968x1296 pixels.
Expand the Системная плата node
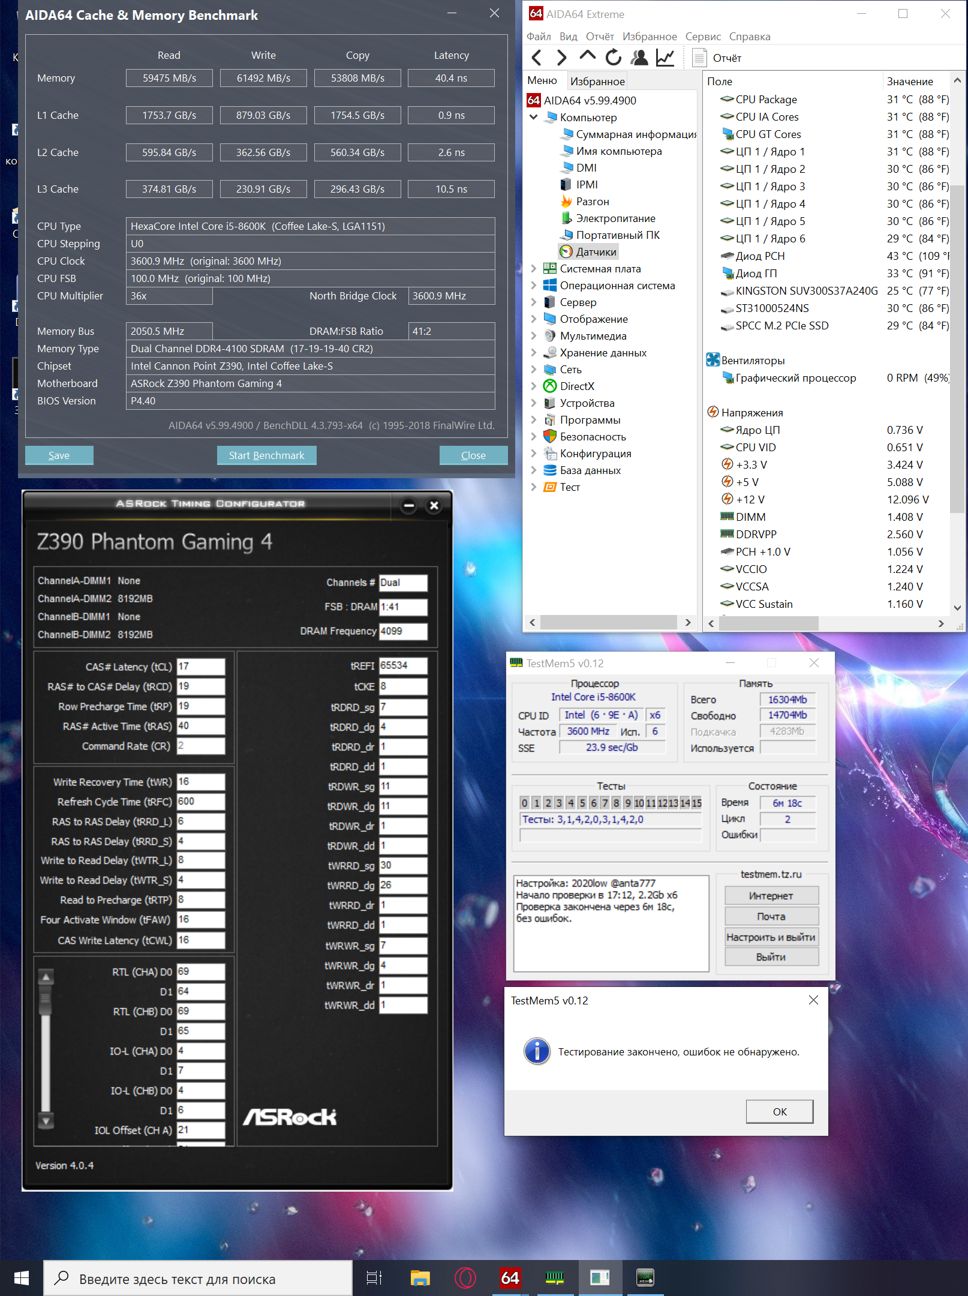533,269
